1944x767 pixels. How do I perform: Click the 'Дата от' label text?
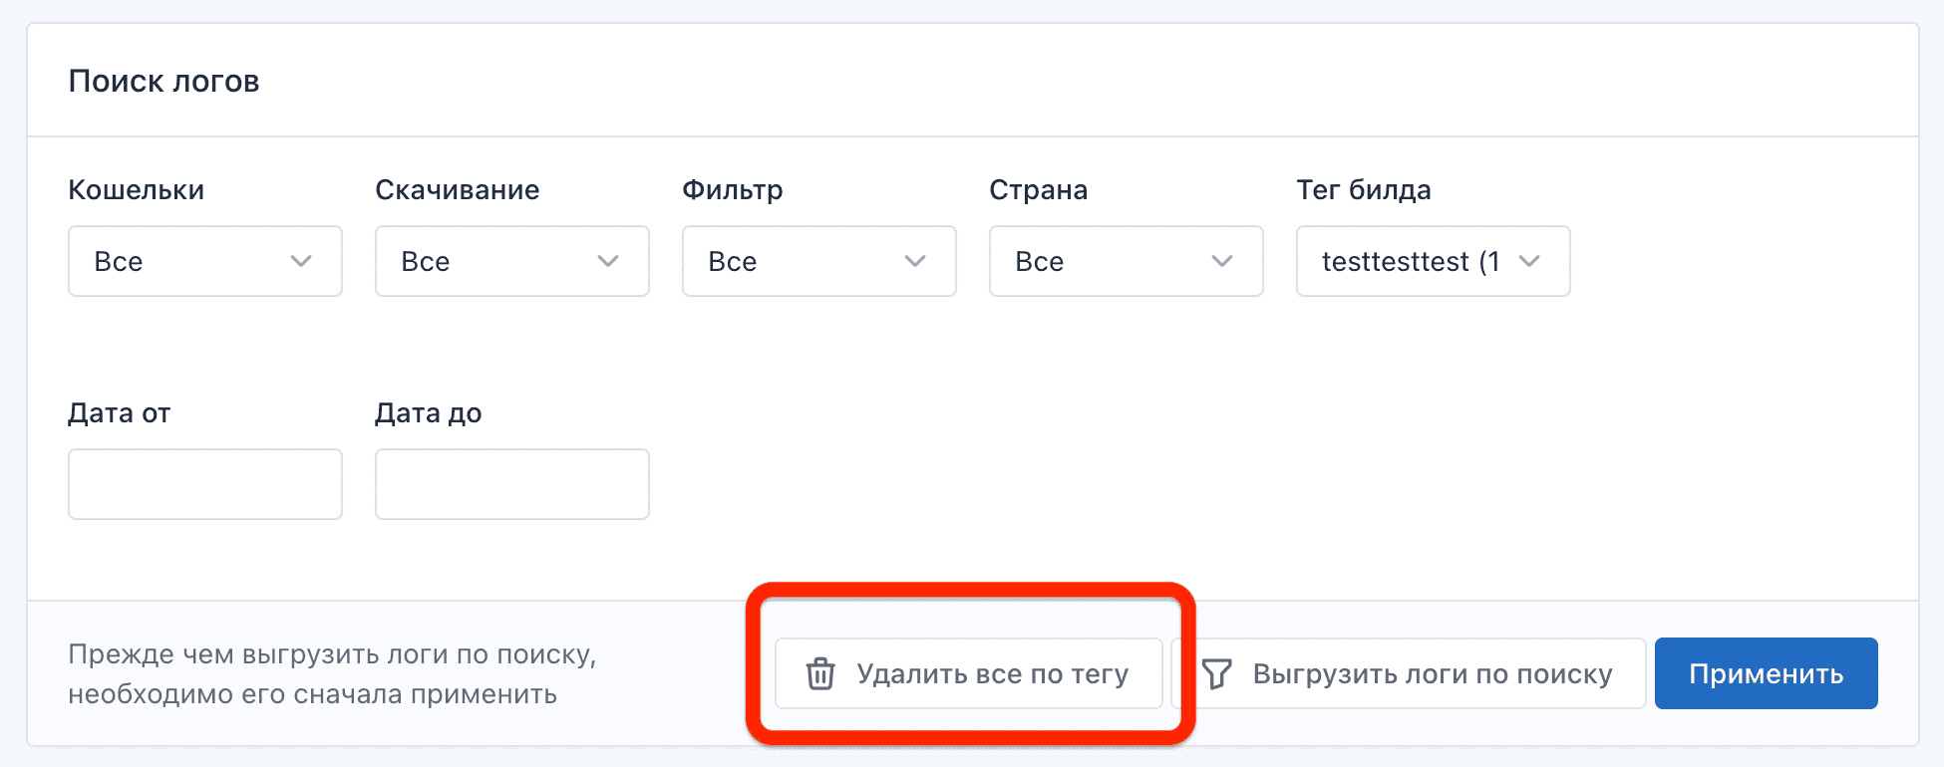tap(120, 412)
